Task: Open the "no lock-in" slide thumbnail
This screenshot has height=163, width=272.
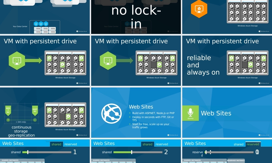Action: click(136, 17)
